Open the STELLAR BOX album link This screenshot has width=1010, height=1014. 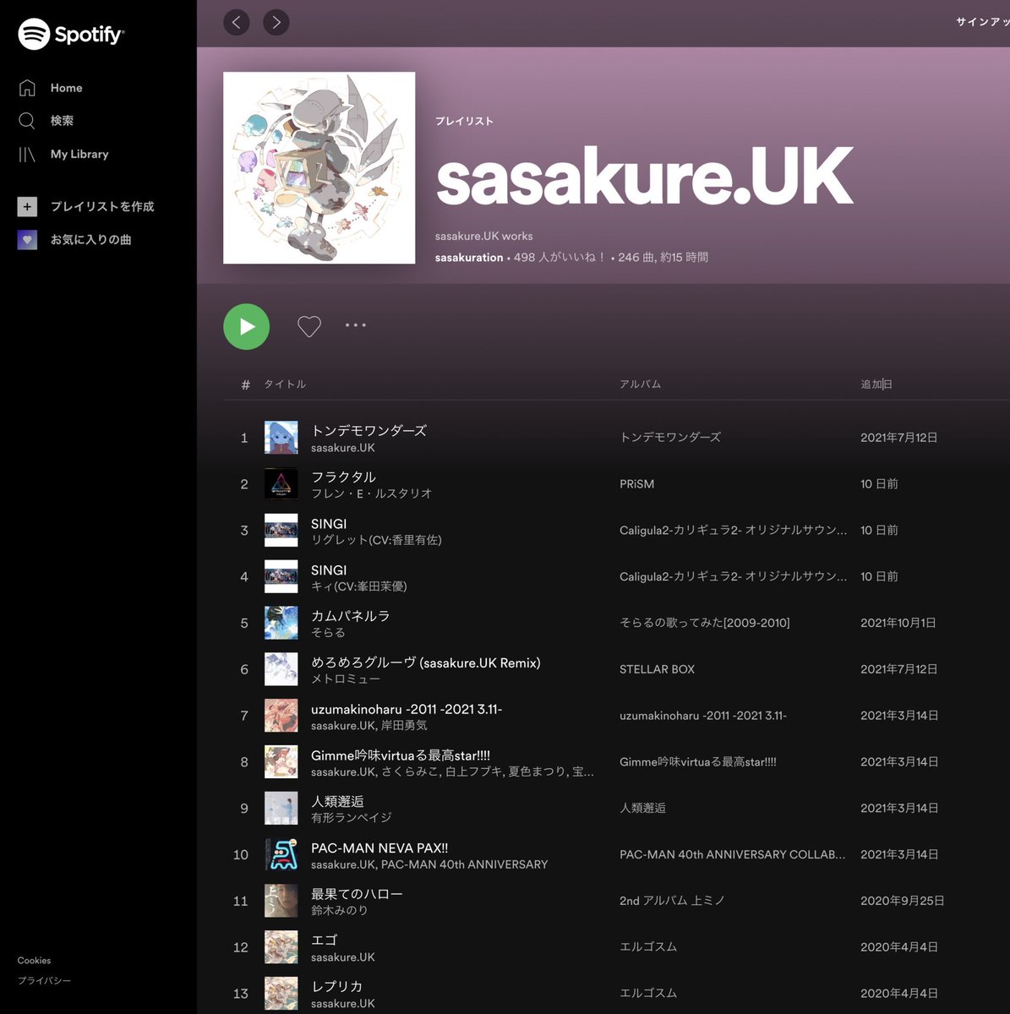point(657,669)
